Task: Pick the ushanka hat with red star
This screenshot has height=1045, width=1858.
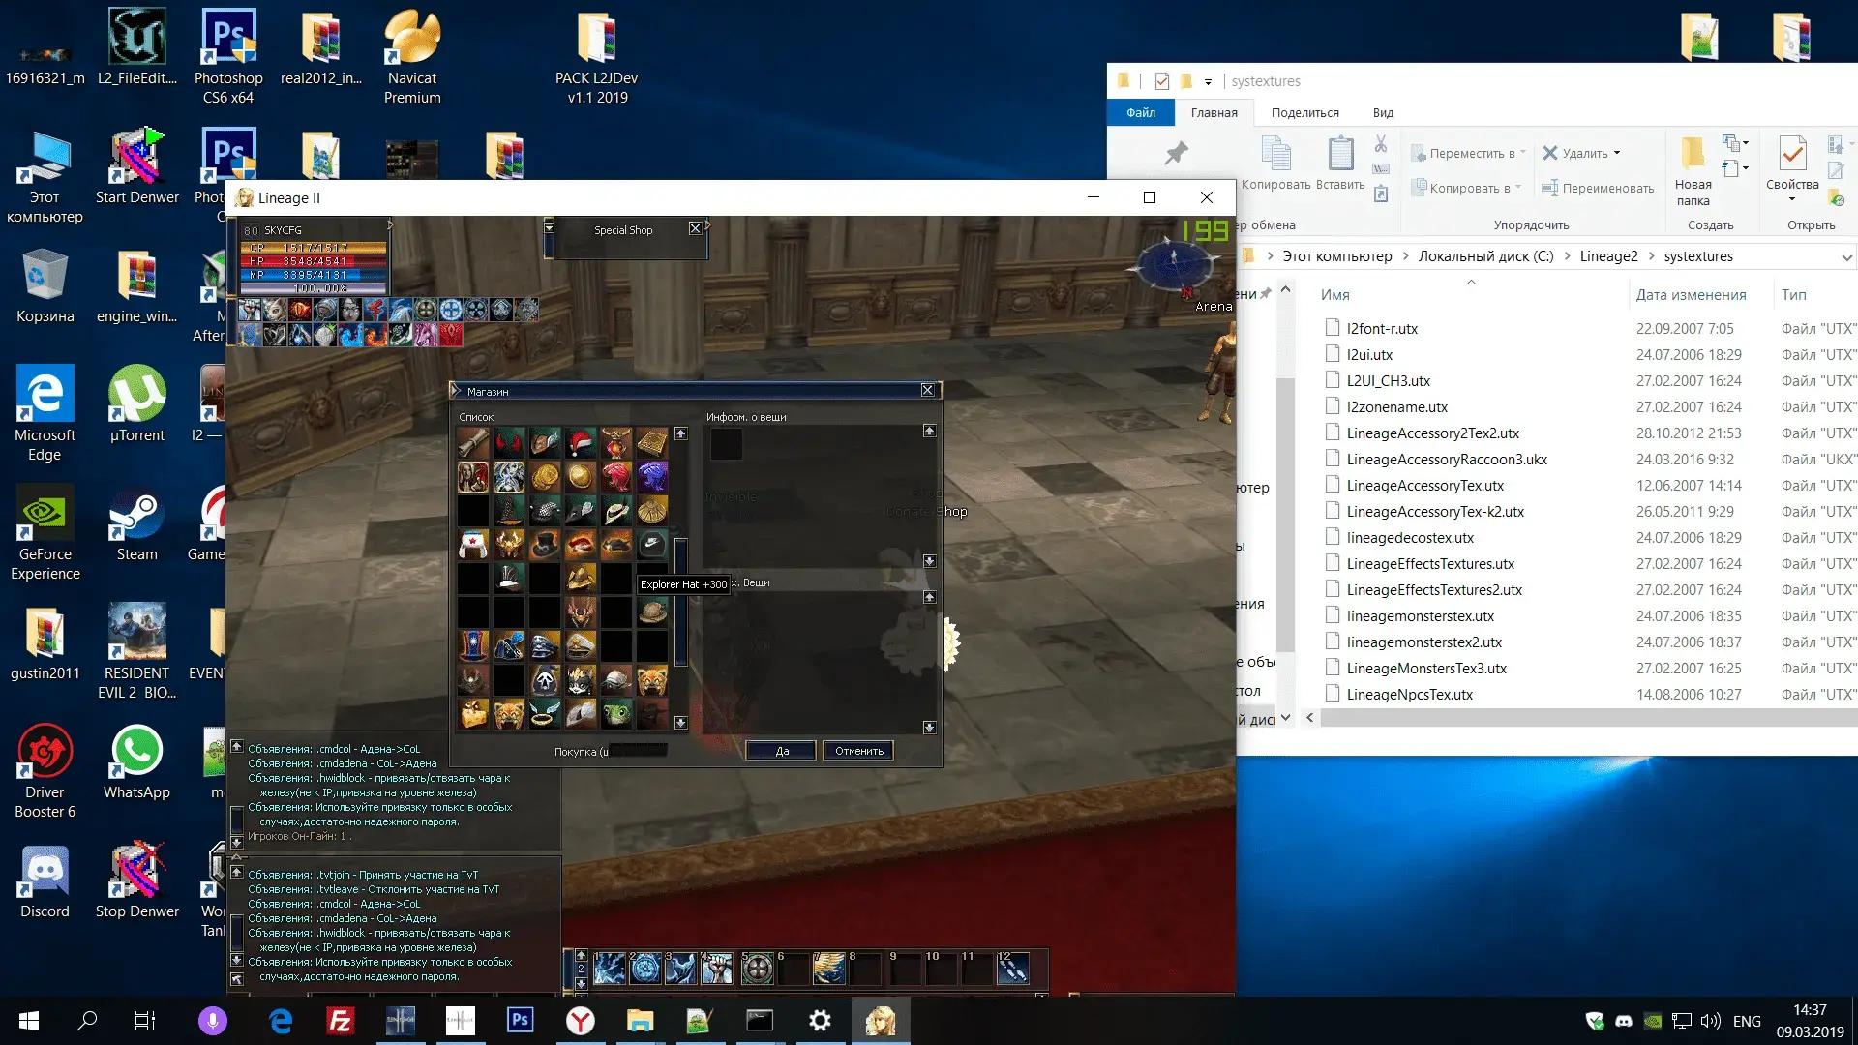Action: [x=473, y=544]
